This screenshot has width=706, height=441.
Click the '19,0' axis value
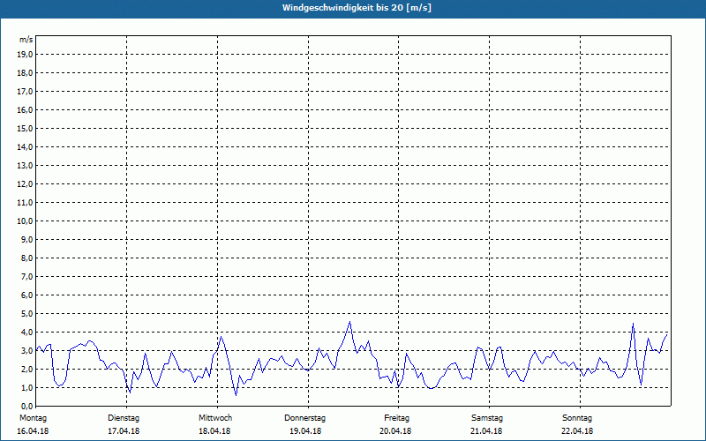click(25, 55)
